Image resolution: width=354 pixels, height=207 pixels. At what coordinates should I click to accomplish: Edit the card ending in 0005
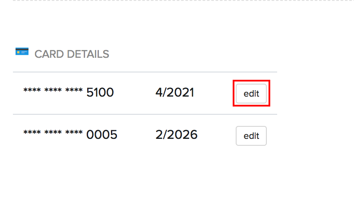coord(251,136)
